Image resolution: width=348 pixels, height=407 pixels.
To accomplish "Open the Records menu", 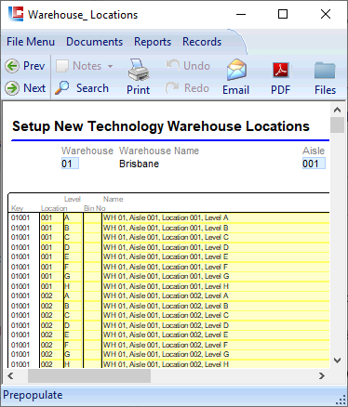I will (x=202, y=42).
